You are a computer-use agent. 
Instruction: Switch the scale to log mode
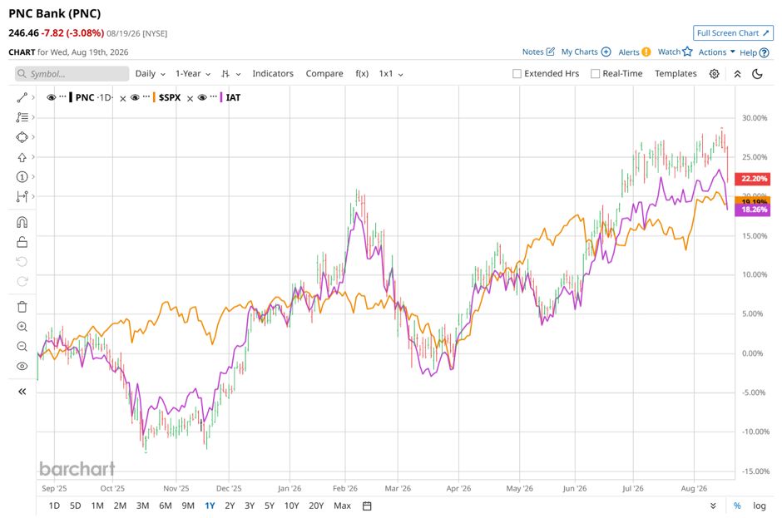pyautogui.click(x=759, y=506)
